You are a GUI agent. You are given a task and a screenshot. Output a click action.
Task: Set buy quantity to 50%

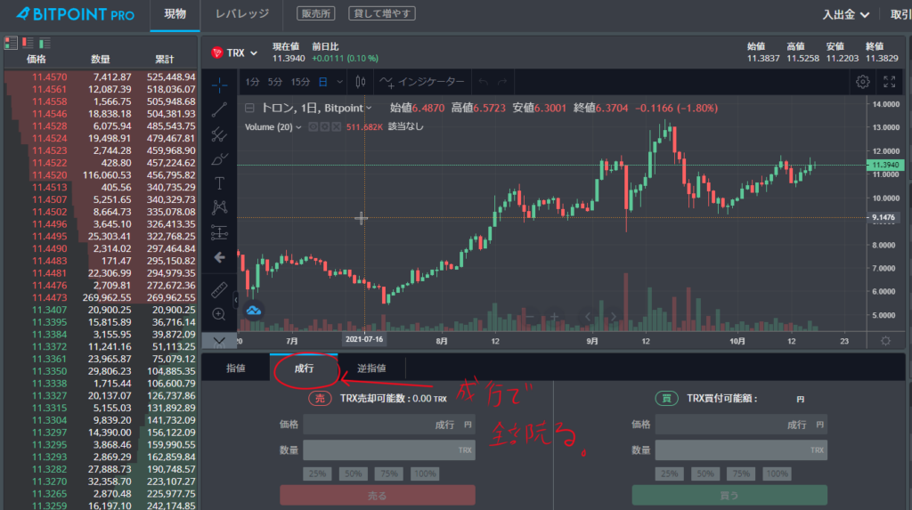[x=705, y=474]
